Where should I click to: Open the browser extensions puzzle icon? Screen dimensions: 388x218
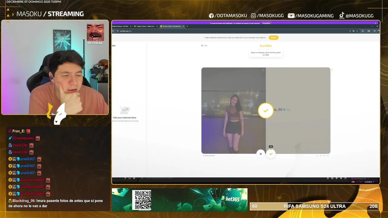[363, 31]
